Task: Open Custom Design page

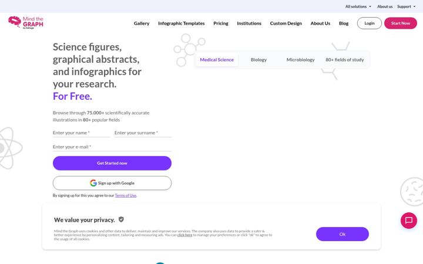Action: (x=286, y=23)
